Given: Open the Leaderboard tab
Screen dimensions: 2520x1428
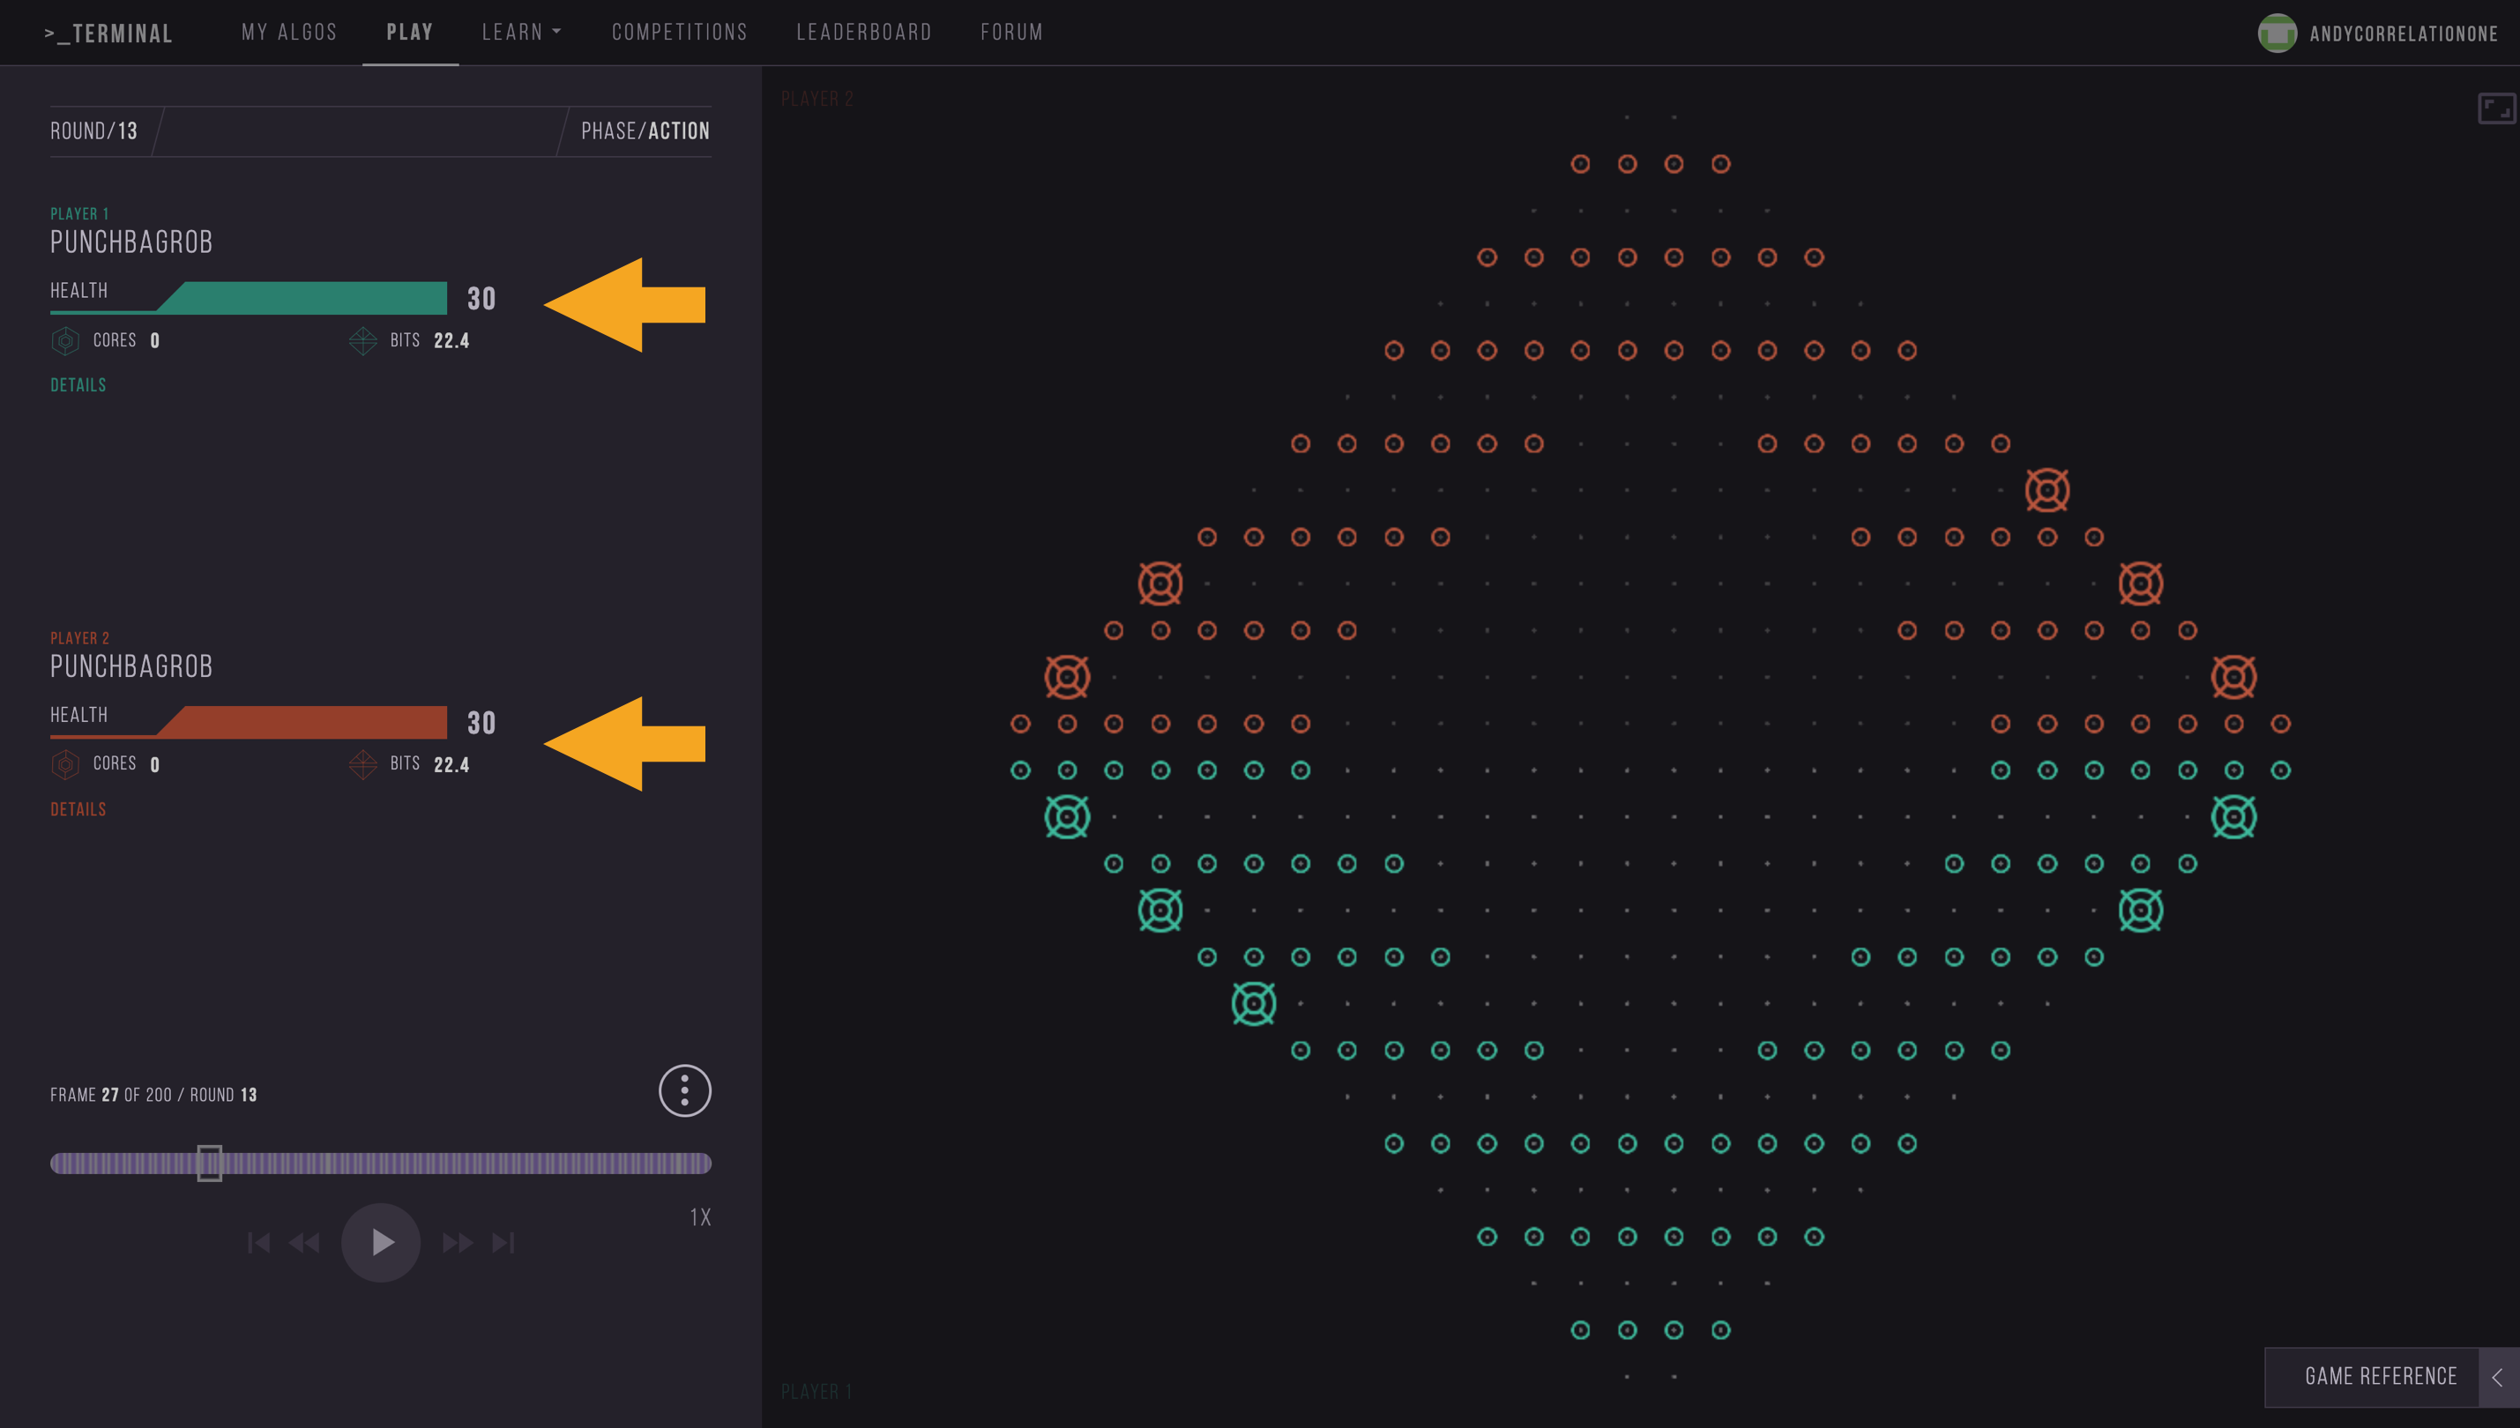Looking at the screenshot, I should [864, 33].
